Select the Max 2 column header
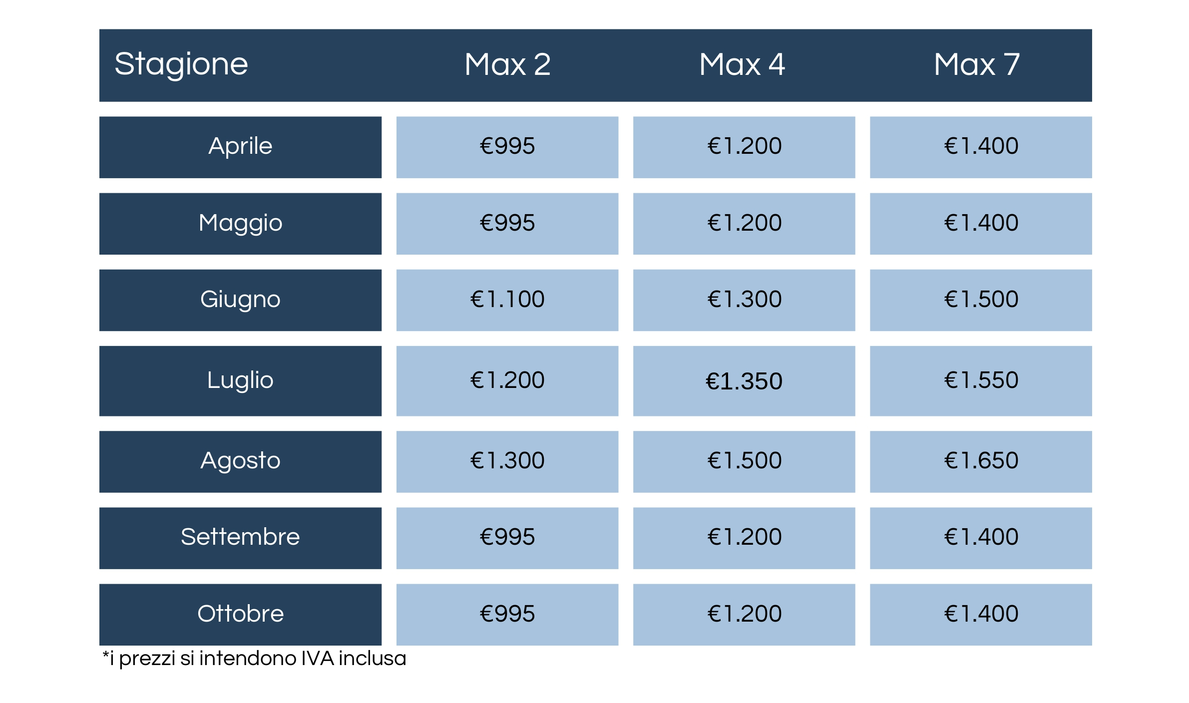The image size is (1189, 703). (507, 64)
